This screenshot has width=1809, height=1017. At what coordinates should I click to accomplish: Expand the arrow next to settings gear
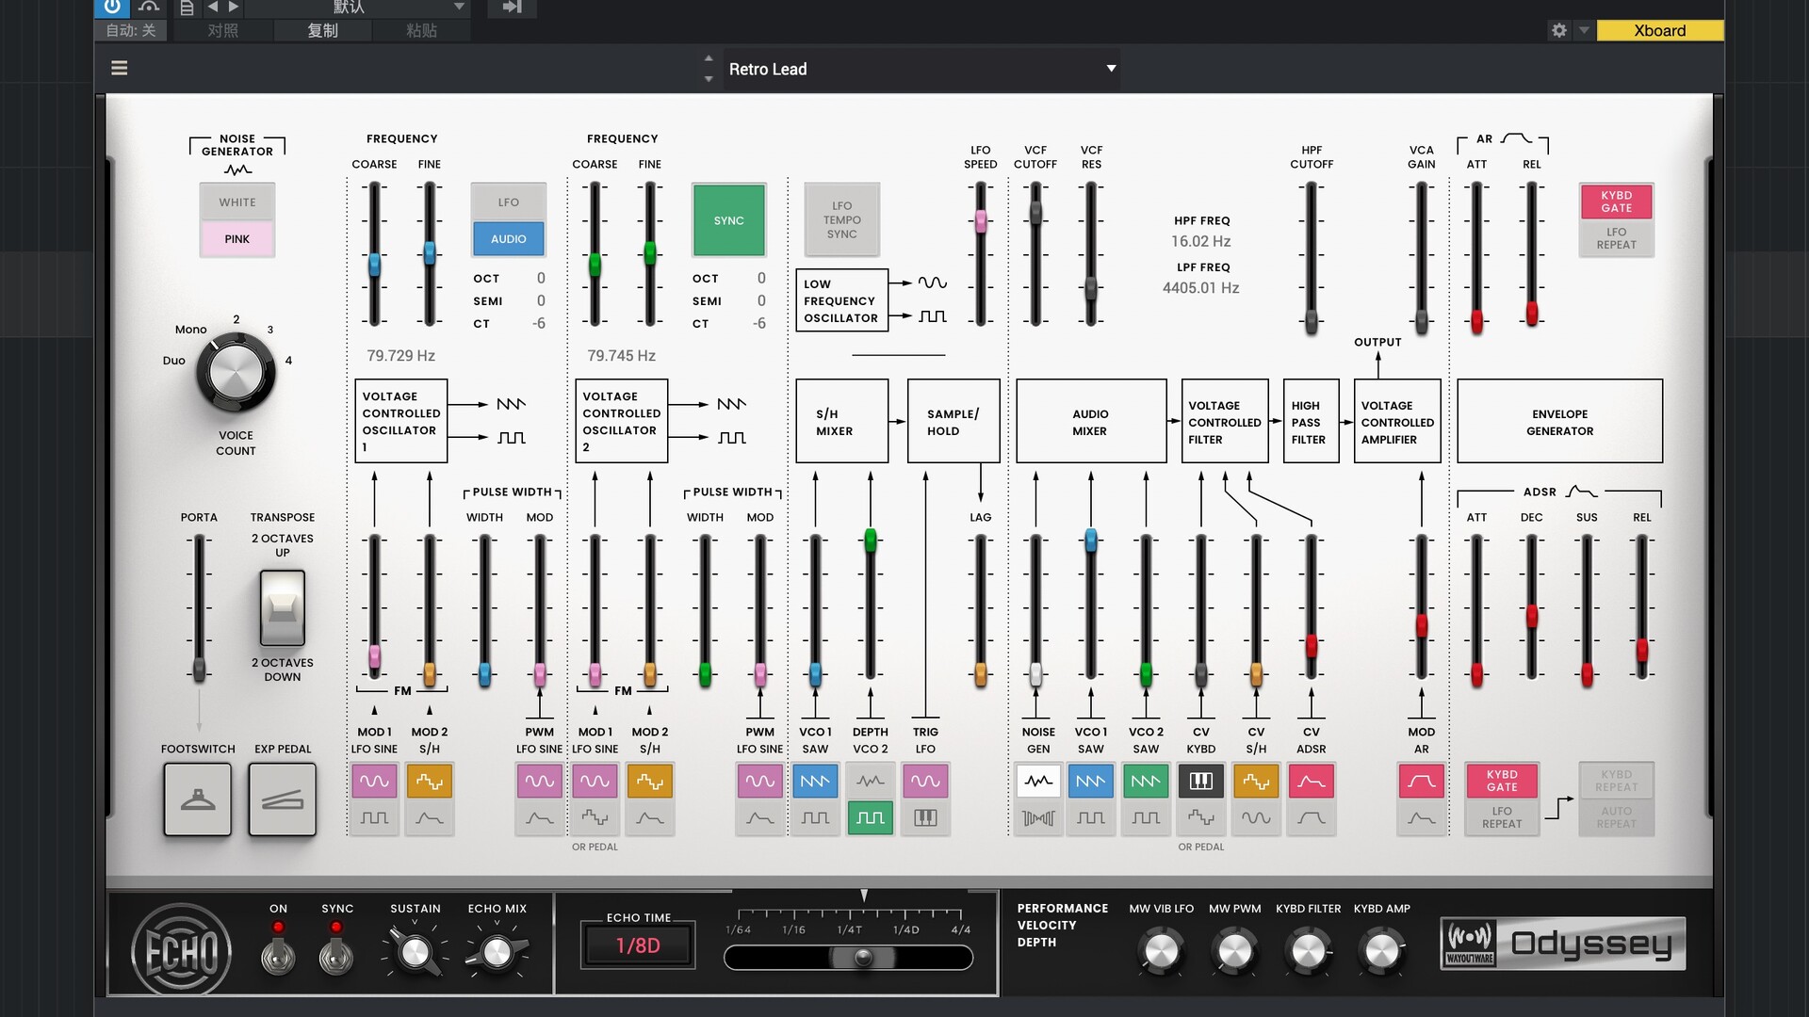coord(1584,30)
